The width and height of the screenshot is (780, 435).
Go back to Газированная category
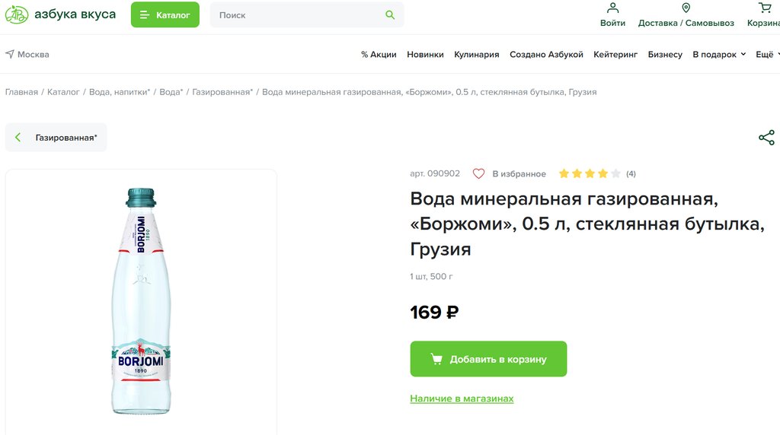tap(56, 138)
